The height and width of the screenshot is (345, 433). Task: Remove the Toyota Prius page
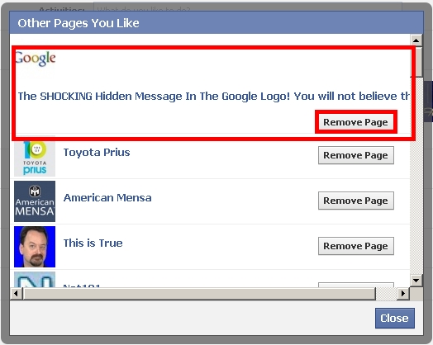pyautogui.click(x=356, y=155)
